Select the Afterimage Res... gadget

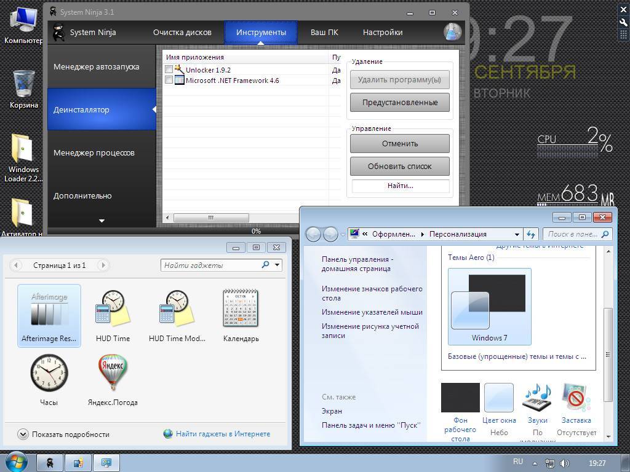[x=49, y=315]
